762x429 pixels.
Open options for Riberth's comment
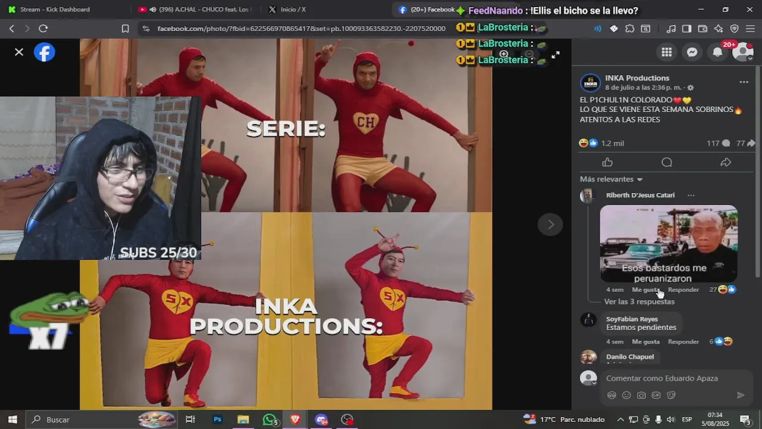691,195
